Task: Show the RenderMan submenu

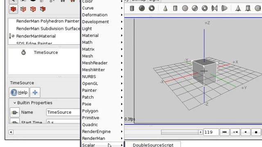Action: point(102,138)
